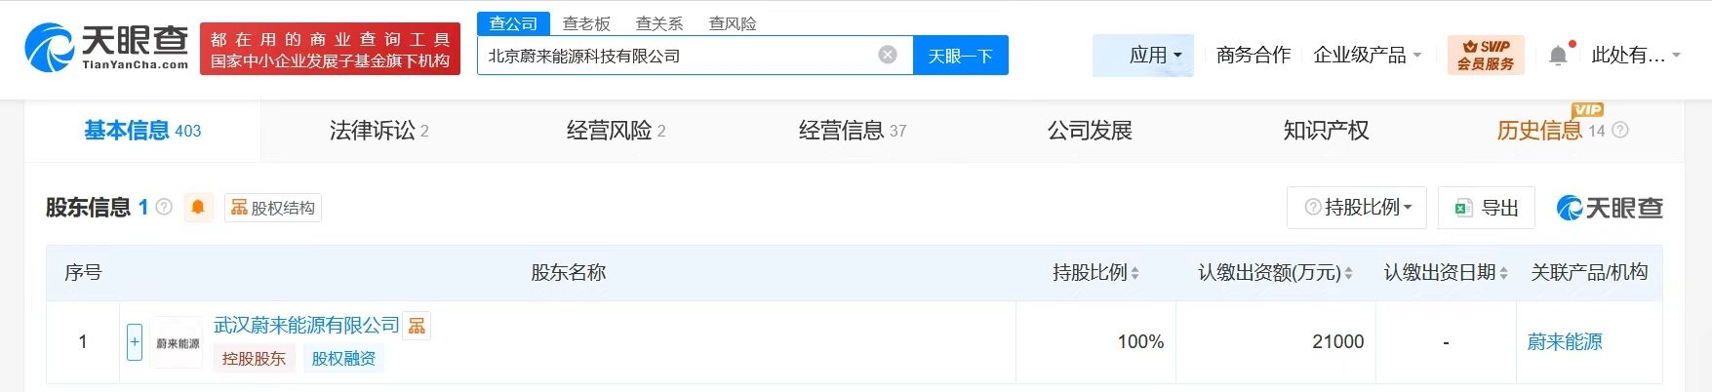This screenshot has height=392, width=1712.
Task: Expand the 企业级产品 menu
Action: tap(1367, 56)
